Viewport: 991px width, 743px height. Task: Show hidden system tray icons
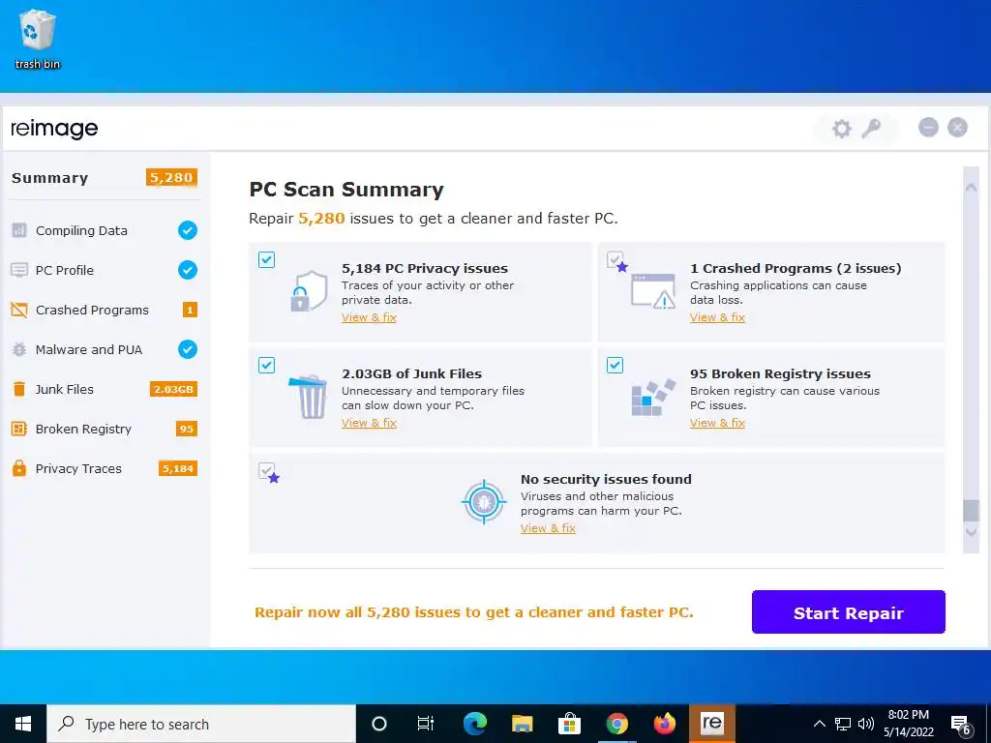pos(819,724)
